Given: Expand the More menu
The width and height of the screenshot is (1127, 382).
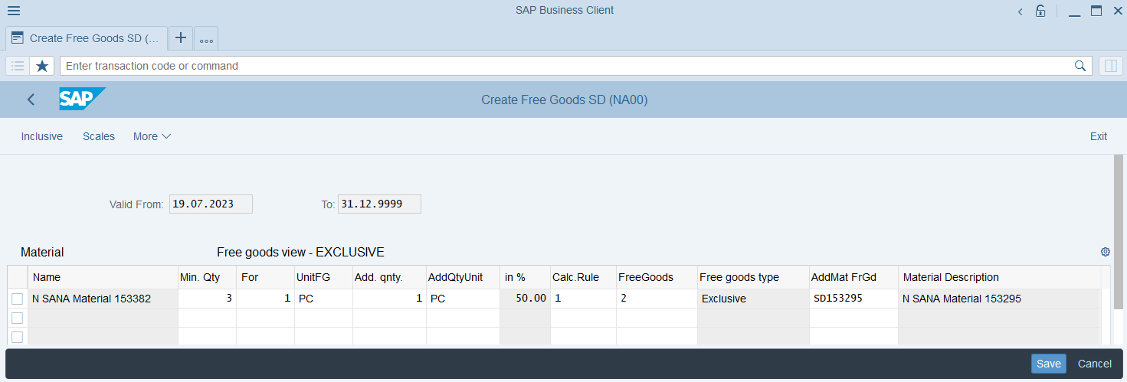Looking at the screenshot, I should (152, 136).
